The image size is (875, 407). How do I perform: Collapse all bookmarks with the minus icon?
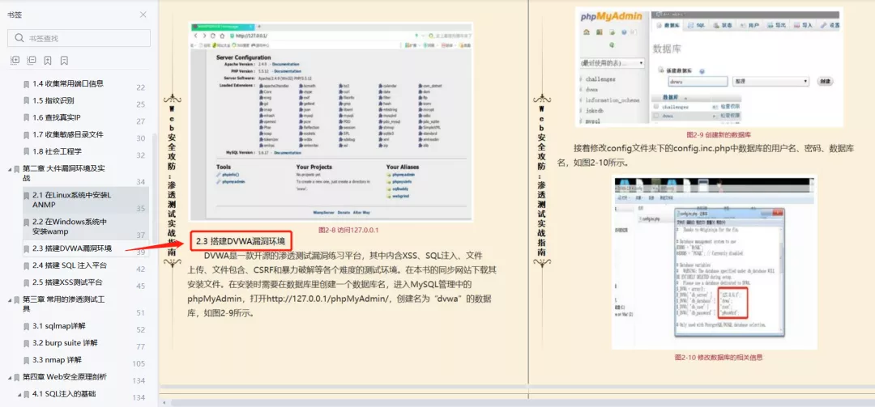[x=32, y=60]
